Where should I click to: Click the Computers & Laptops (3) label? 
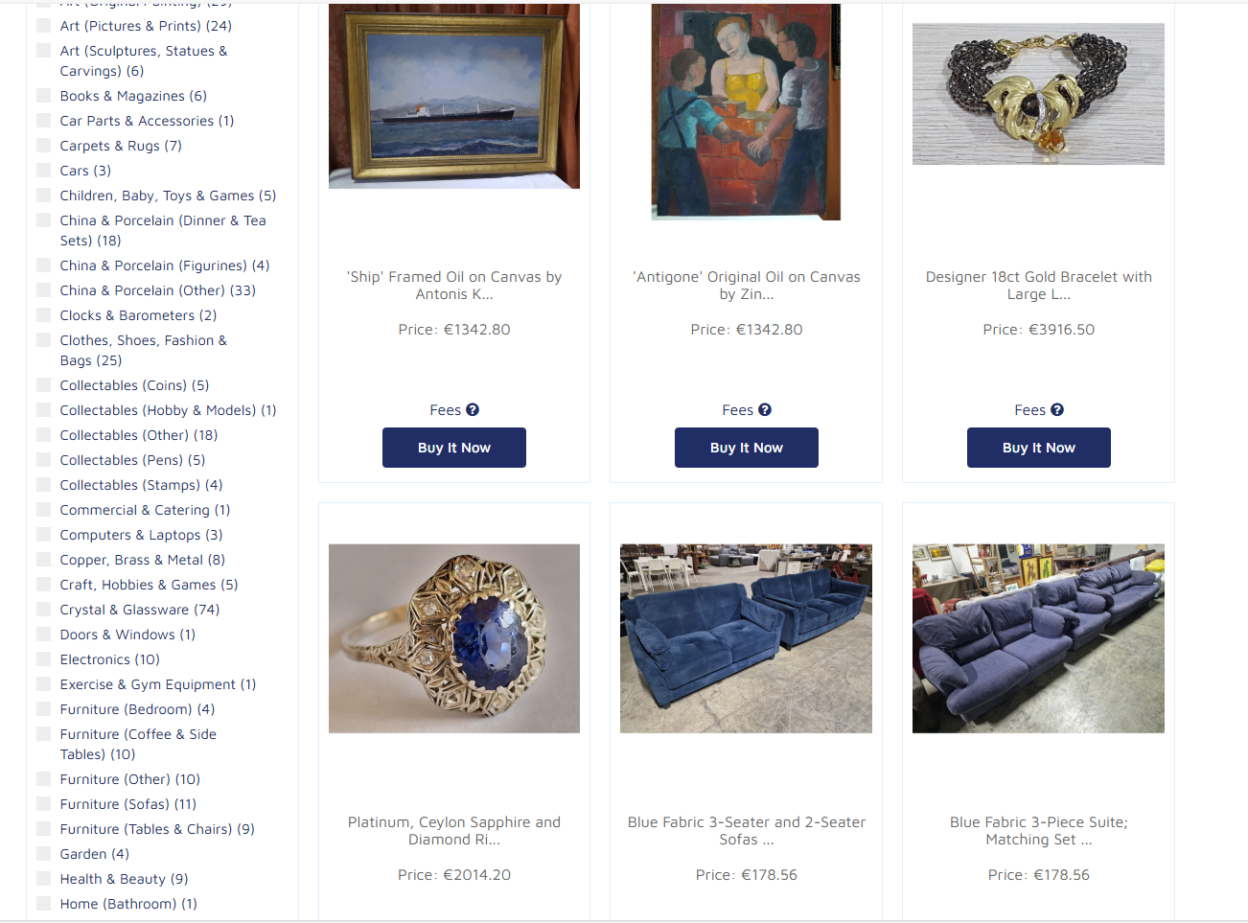click(141, 535)
